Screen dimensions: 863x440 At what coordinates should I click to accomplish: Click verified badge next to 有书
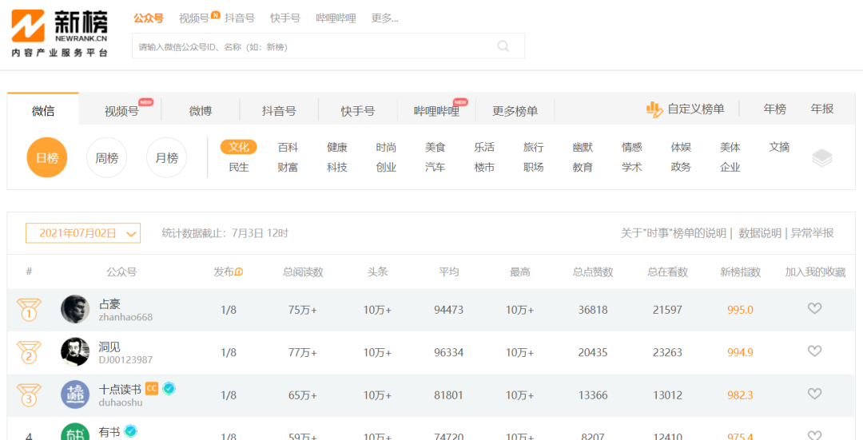[130, 431]
